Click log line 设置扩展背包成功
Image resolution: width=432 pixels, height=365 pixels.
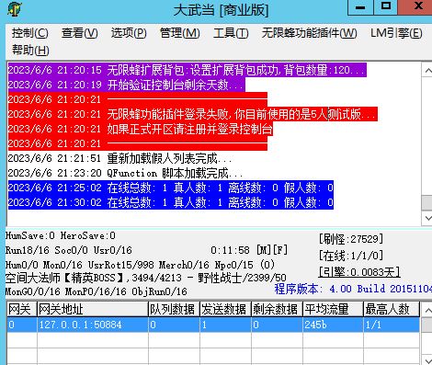click(x=188, y=70)
